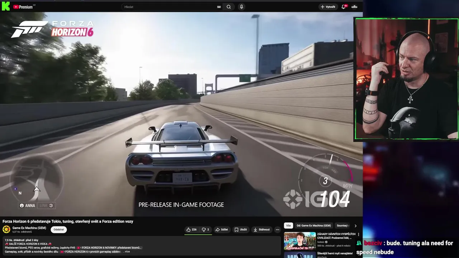This screenshot has height=258, width=459.
Task: Save video using the Uložit button
Action: (241, 230)
